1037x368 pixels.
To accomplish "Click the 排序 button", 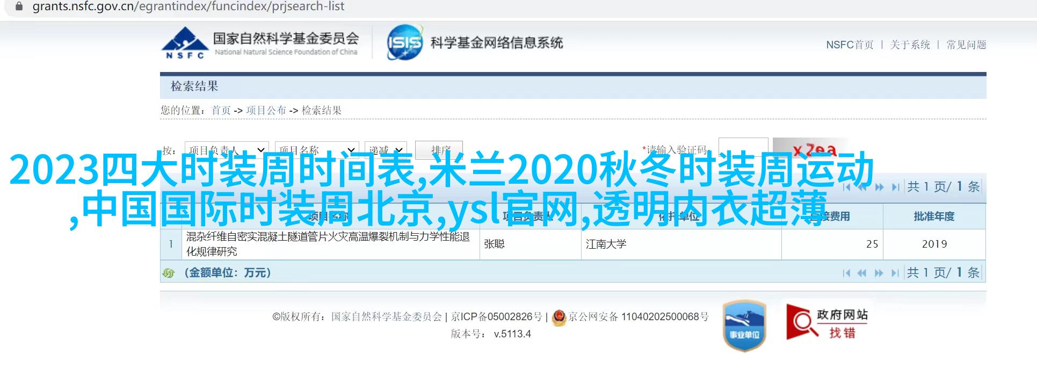I will click(440, 150).
